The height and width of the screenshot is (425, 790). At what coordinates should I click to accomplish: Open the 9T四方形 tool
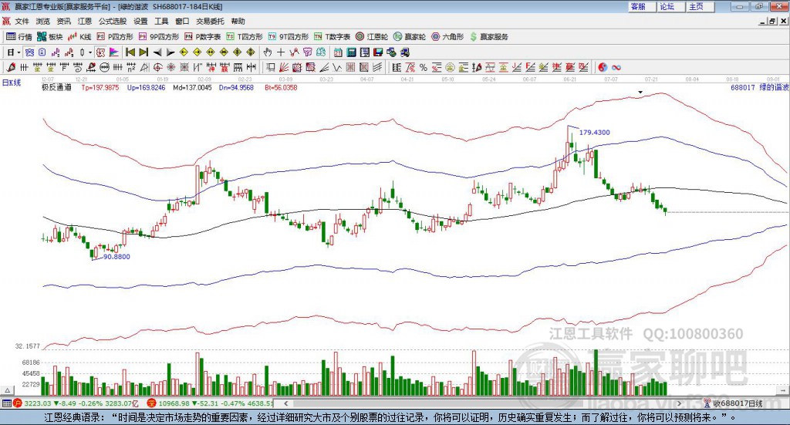(x=289, y=37)
